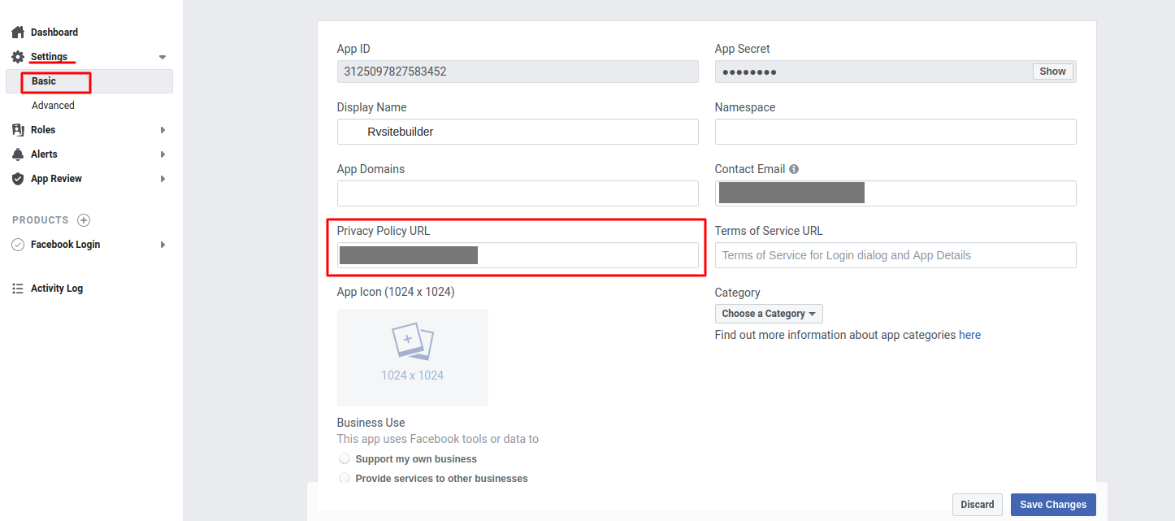Expand the App Review submenu arrow
The height and width of the screenshot is (521, 1175).
point(163,179)
